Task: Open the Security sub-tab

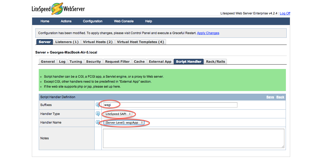Action: 94,62
